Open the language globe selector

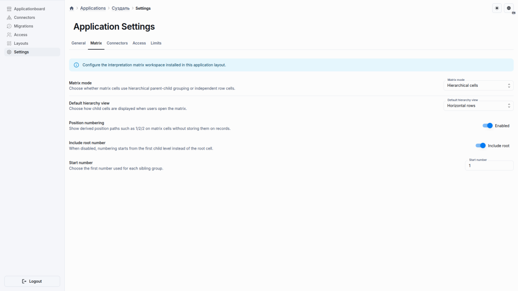[x=509, y=8]
